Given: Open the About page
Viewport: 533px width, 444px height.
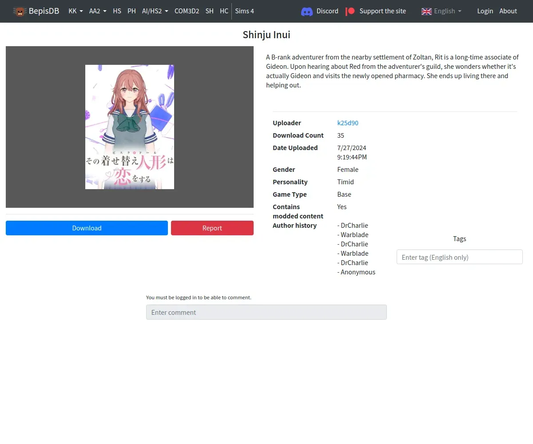Looking at the screenshot, I should [x=508, y=11].
